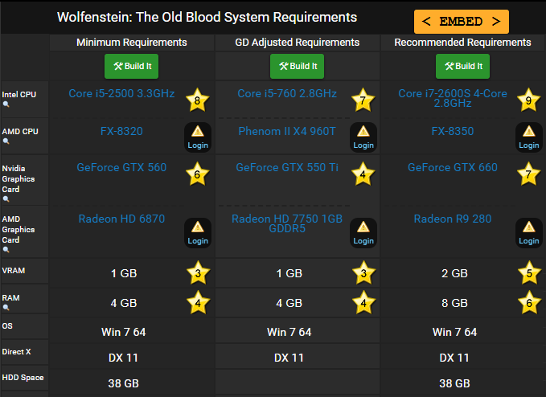Click the star rating 7 beside GeForce GTX 660

(528, 174)
